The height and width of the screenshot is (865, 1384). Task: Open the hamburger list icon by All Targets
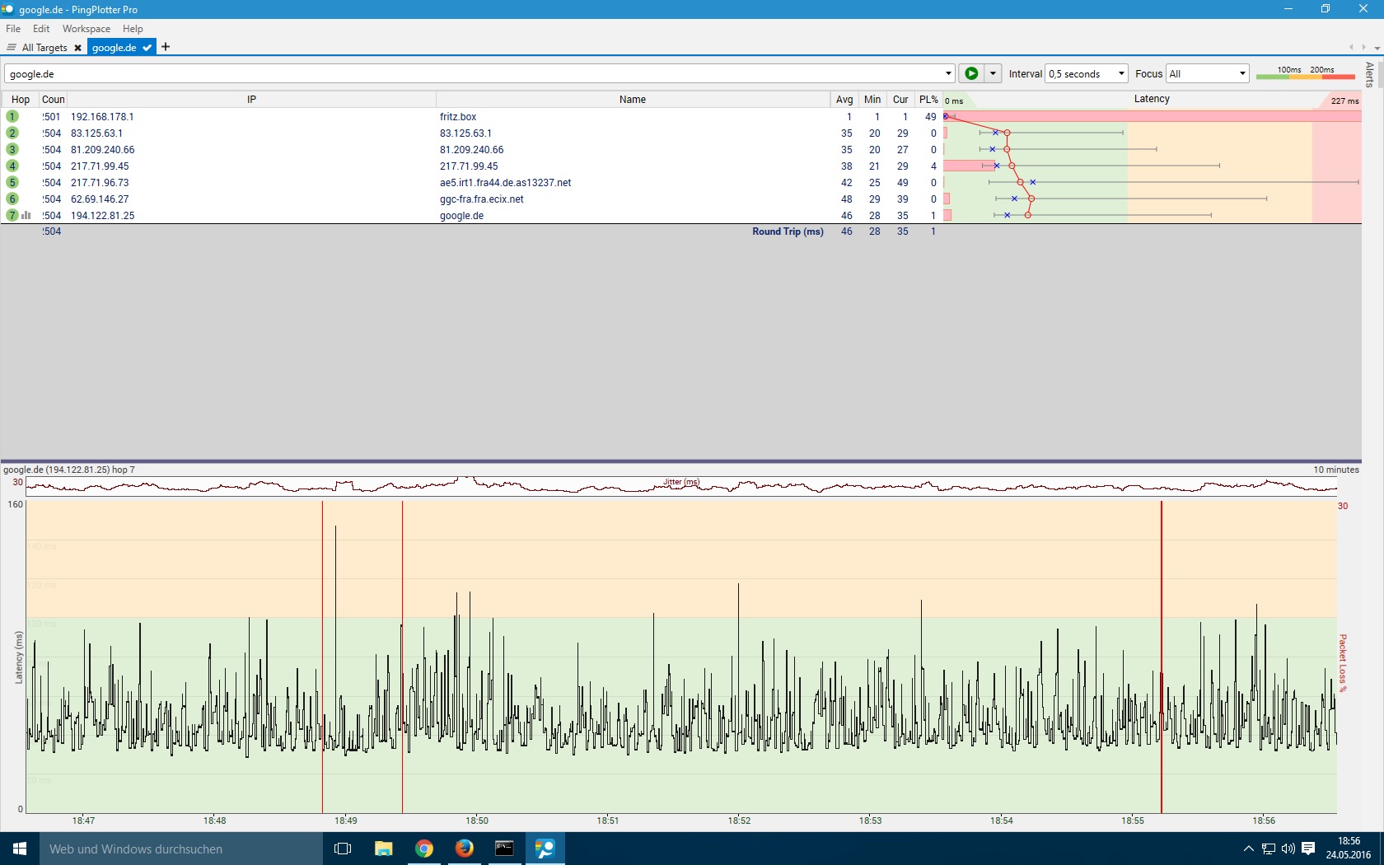point(12,48)
